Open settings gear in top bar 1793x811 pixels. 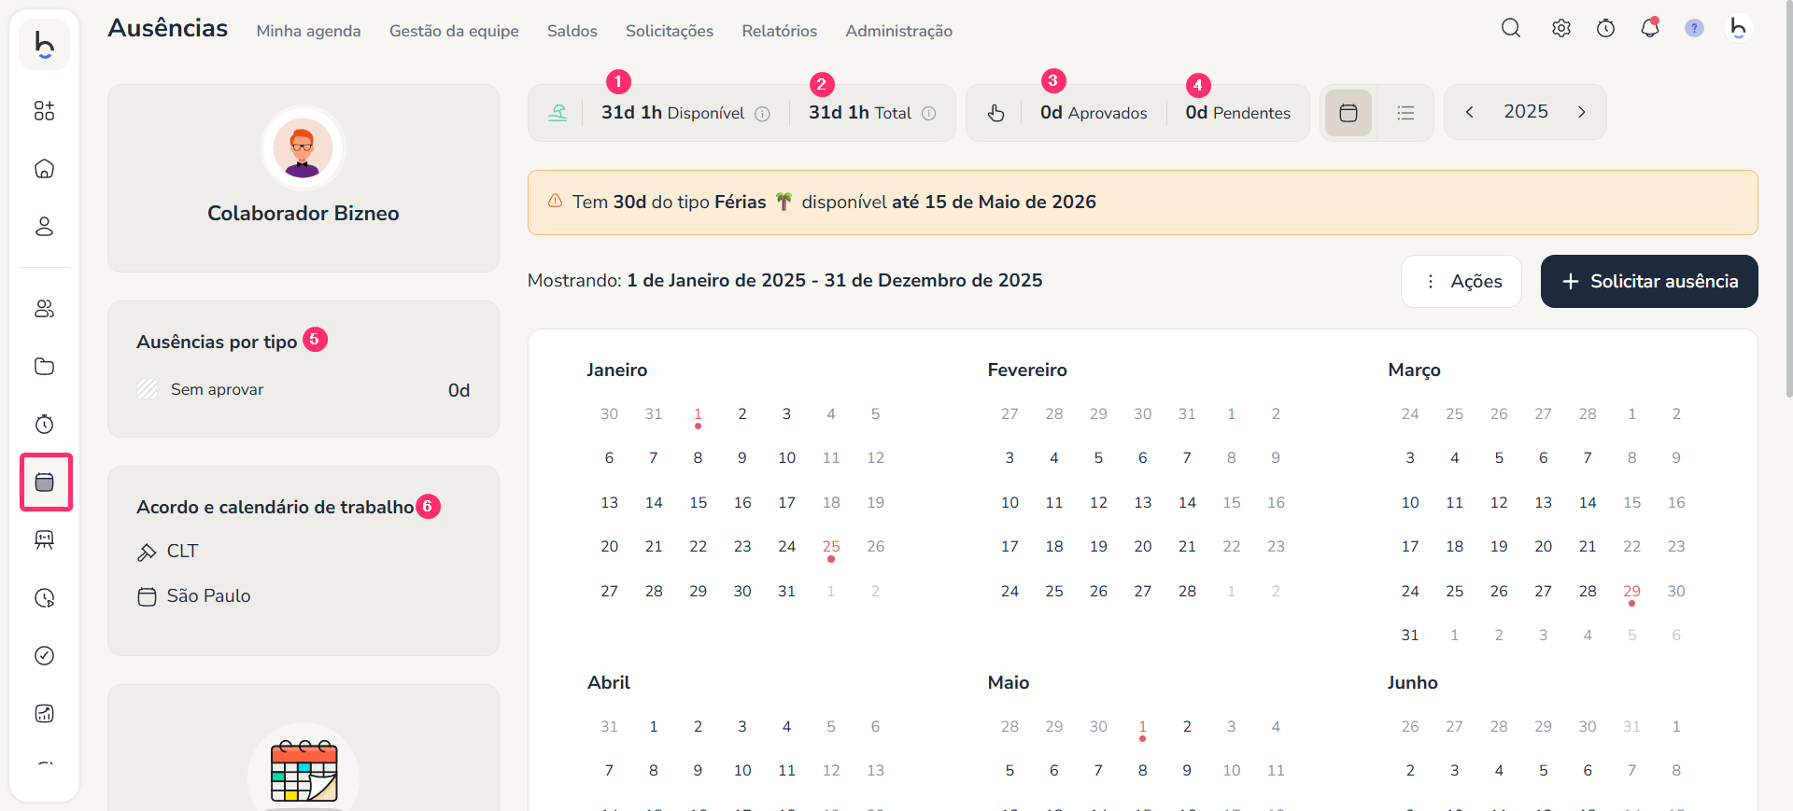(x=1560, y=28)
